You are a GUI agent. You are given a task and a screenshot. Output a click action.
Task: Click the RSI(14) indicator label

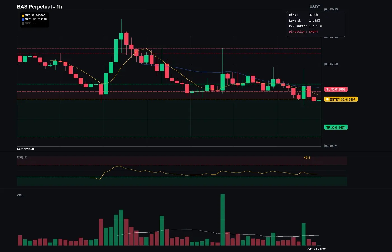[22, 157]
